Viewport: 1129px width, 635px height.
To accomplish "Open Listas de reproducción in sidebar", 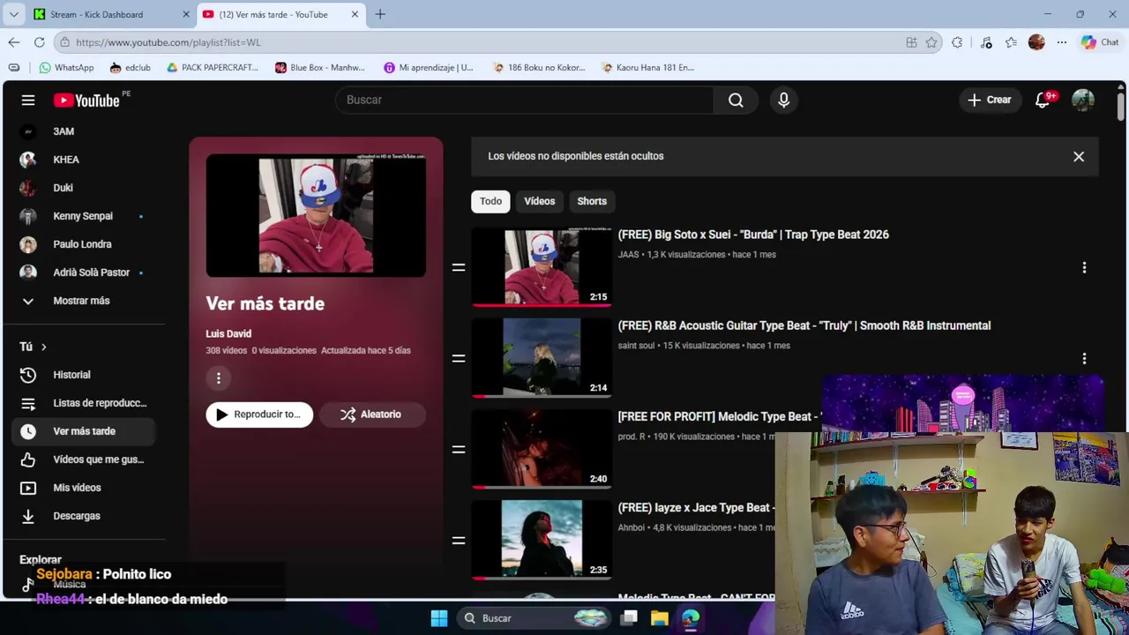I will 84,403.
